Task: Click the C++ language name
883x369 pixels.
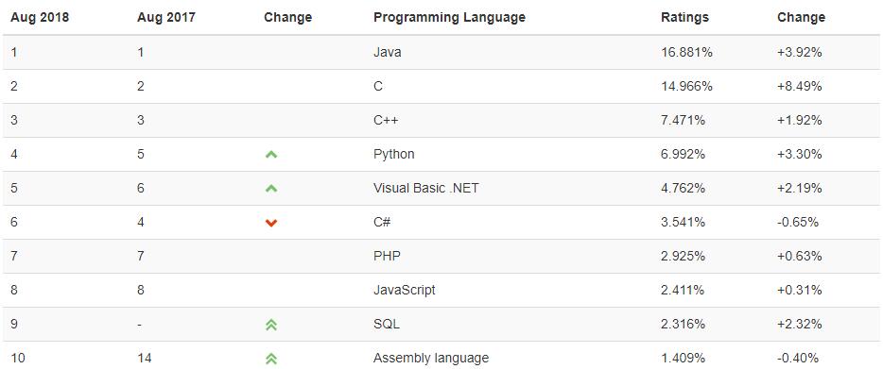Action: pyautogui.click(x=387, y=121)
